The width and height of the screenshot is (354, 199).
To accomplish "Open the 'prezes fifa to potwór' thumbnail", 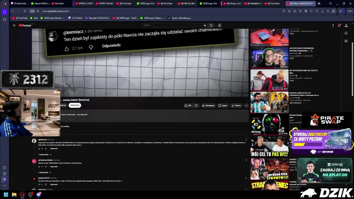I will [269, 169].
